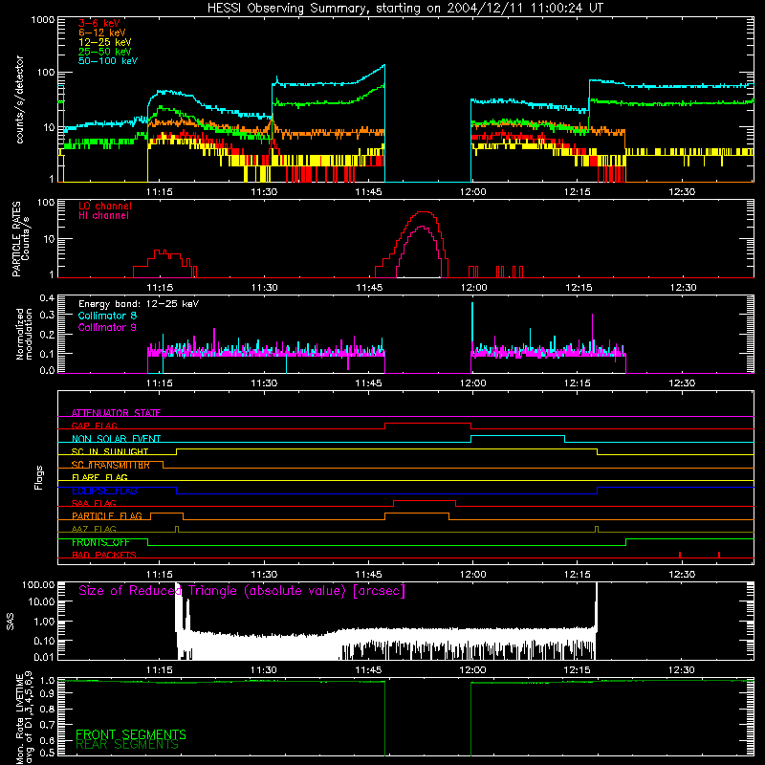Click the SAS axis label
This screenshot has height=765, width=765.
[x=10, y=622]
